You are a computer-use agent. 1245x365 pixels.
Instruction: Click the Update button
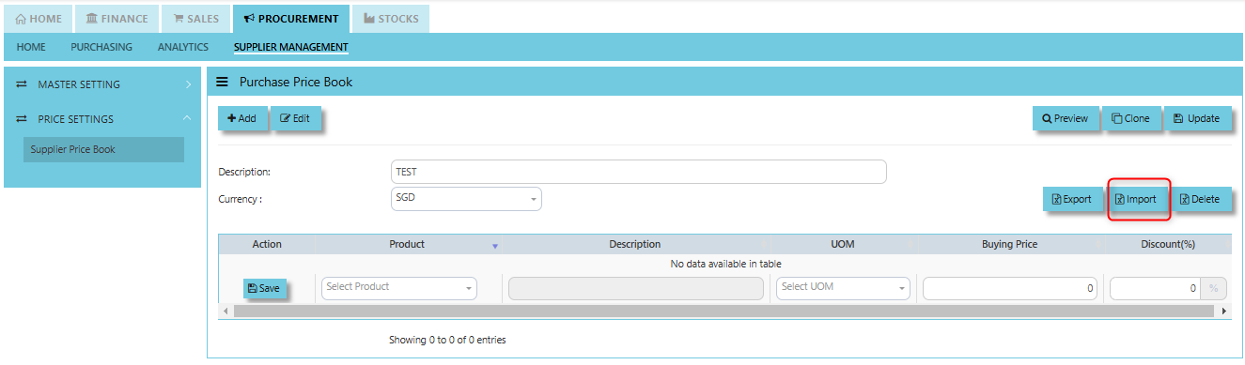[1197, 119]
